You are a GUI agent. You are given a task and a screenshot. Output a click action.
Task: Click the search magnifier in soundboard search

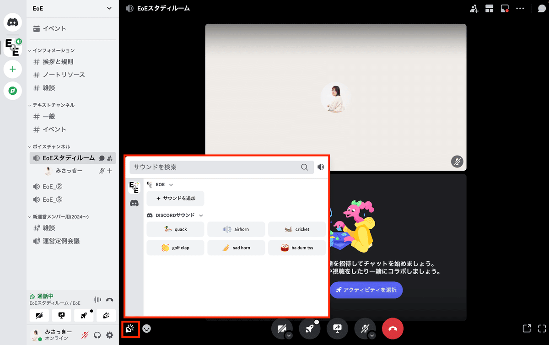[304, 167]
